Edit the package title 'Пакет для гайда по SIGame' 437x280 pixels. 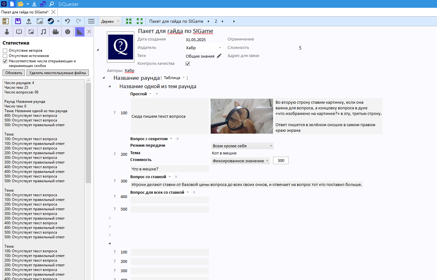175,31
